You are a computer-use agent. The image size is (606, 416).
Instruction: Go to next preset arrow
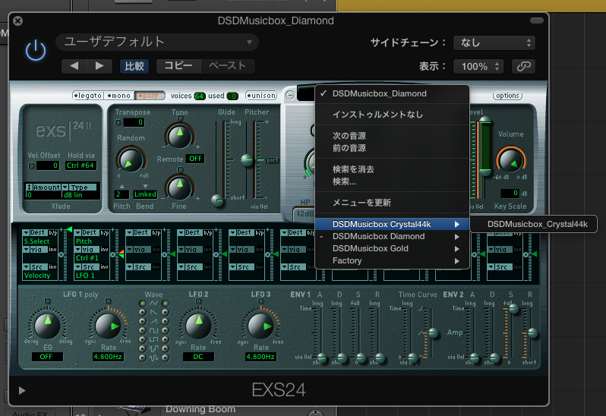click(x=99, y=66)
